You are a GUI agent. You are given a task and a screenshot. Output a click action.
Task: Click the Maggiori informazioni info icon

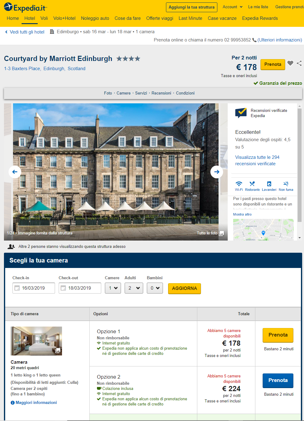[x=12, y=403]
